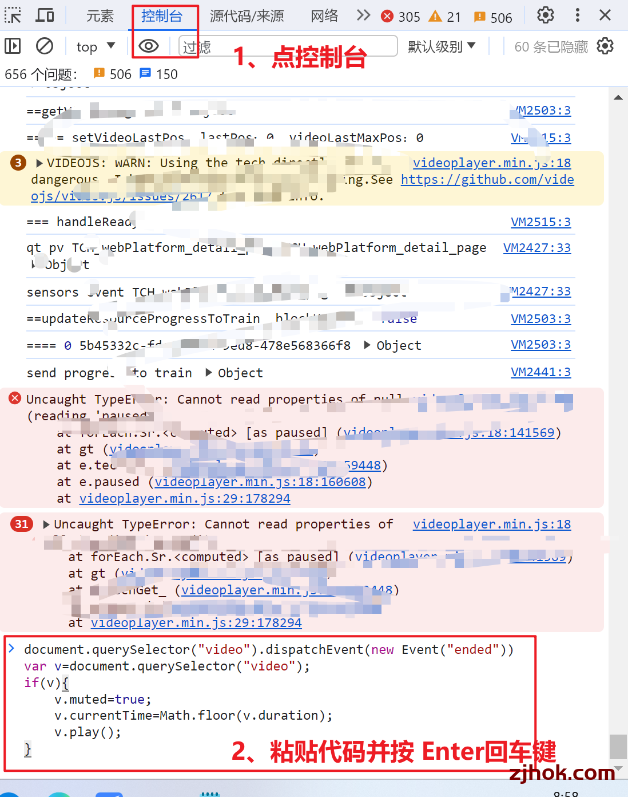Expand the VIDEOJS WARN message triangle
This screenshot has height=797, width=628.
coord(39,163)
